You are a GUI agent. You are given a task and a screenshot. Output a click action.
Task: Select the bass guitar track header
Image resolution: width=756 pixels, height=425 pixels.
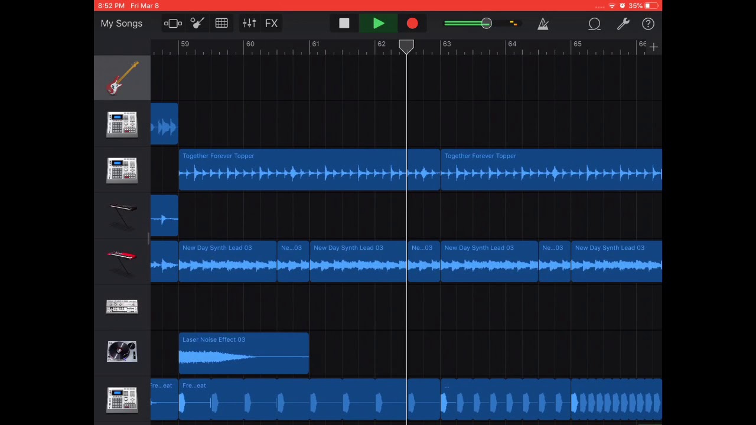pos(122,78)
